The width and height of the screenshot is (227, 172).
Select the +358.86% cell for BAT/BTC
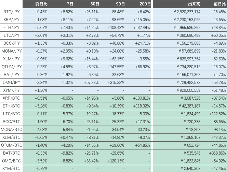coord(216,153)
